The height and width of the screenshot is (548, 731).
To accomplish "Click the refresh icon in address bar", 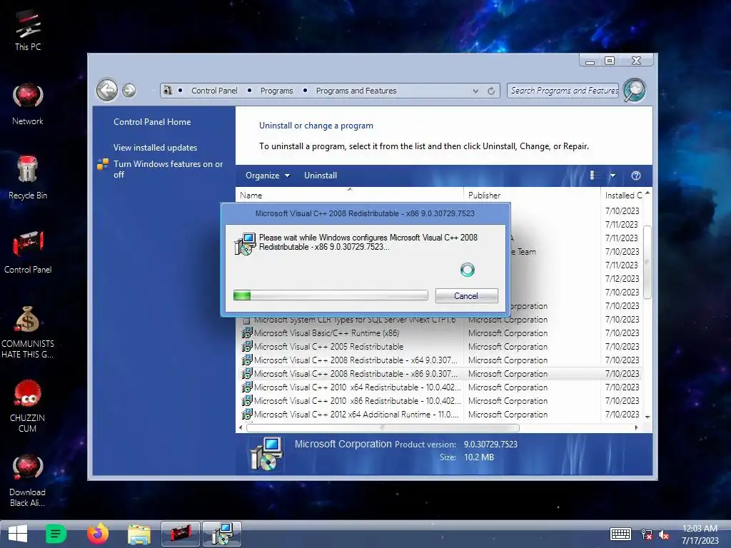I will 491,91.
